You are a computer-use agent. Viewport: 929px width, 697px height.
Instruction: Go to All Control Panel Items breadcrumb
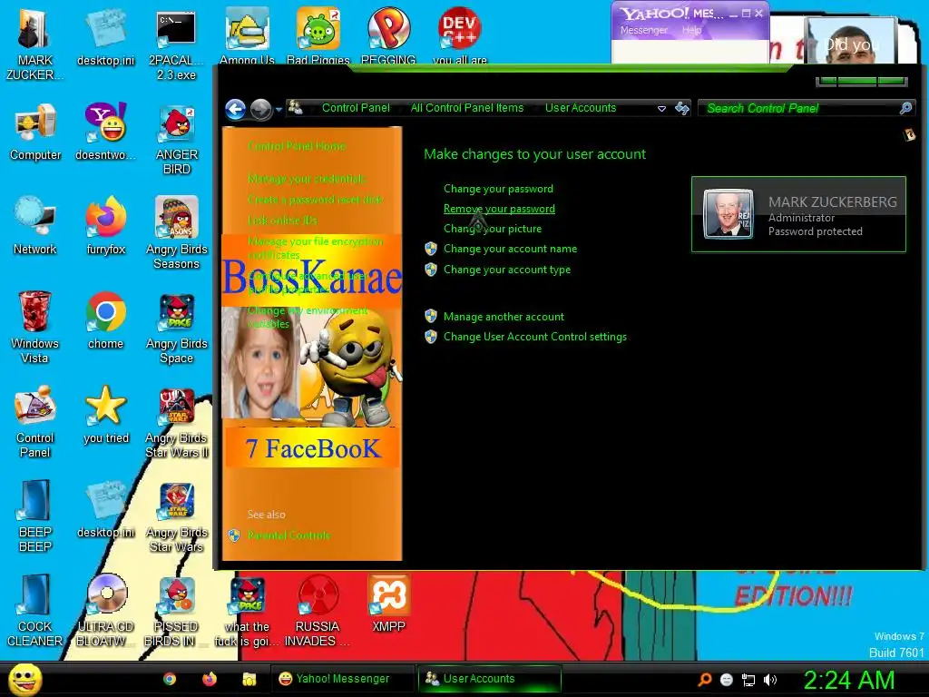point(467,108)
